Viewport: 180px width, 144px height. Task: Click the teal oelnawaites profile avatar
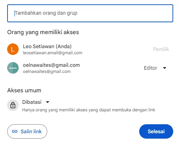click(13, 68)
